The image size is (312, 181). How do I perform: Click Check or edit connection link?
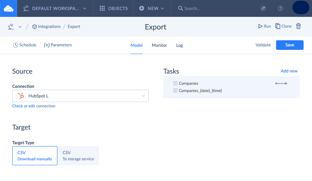coord(34,106)
